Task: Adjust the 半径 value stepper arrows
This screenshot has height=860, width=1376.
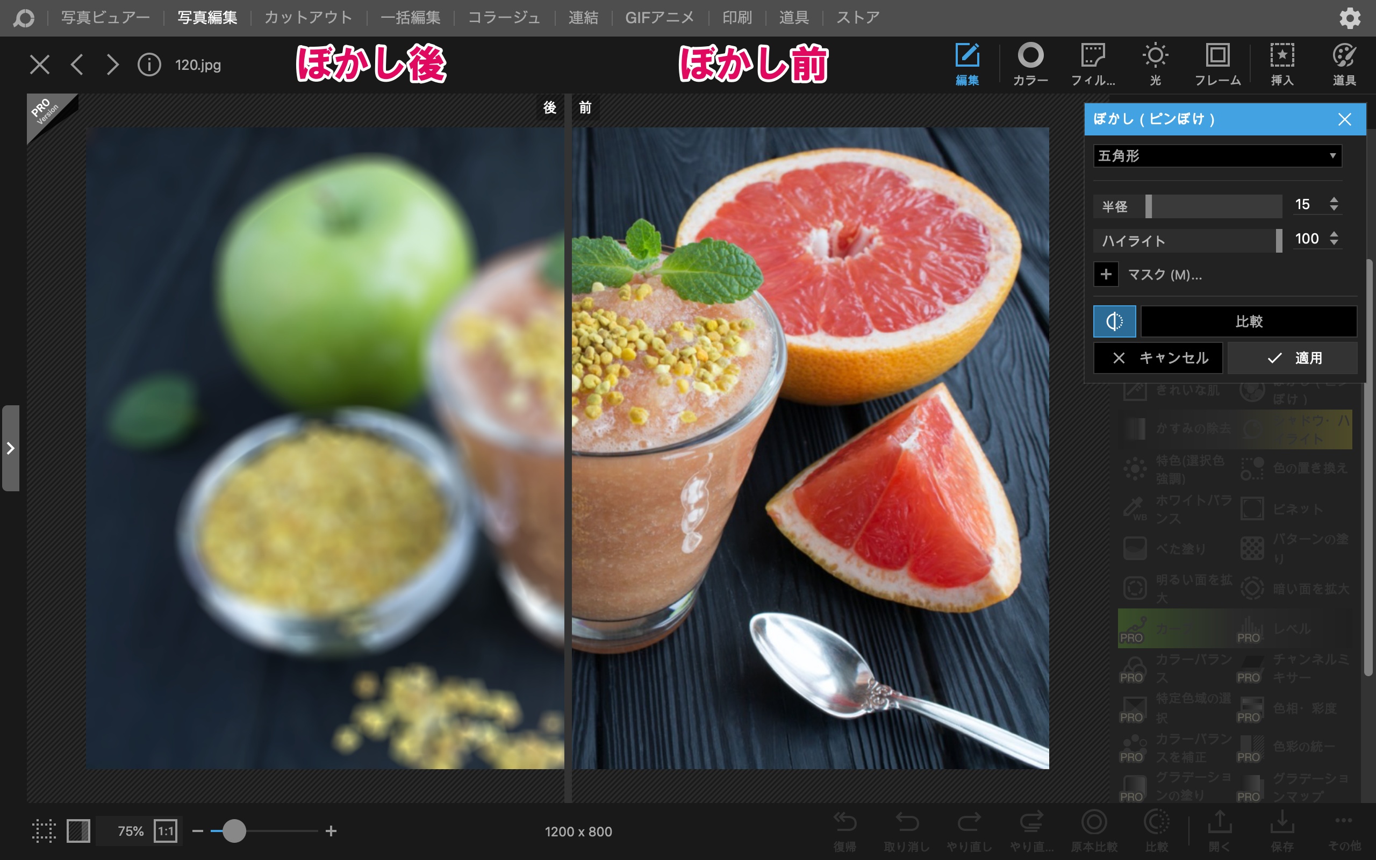Action: click(x=1334, y=204)
